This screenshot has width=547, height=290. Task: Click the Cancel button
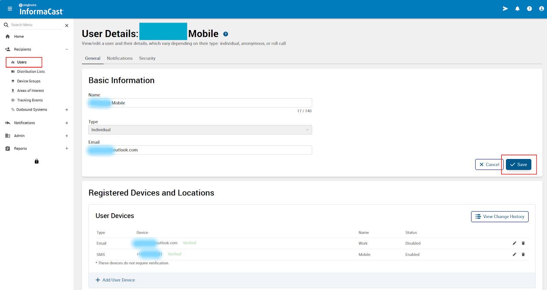click(x=489, y=164)
